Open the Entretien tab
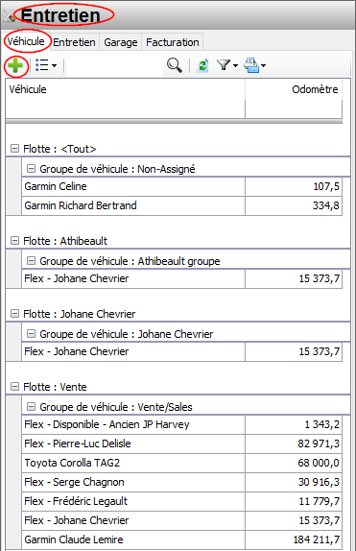This screenshot has width=356, height=551. [74, 42]
